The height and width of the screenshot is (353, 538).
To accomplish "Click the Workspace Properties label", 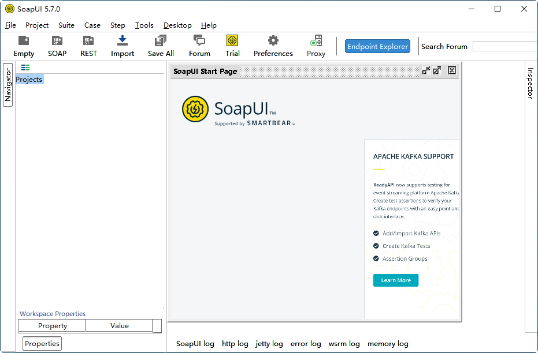I will (53, 314).
